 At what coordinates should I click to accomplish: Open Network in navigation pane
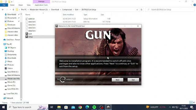[9, 98]
